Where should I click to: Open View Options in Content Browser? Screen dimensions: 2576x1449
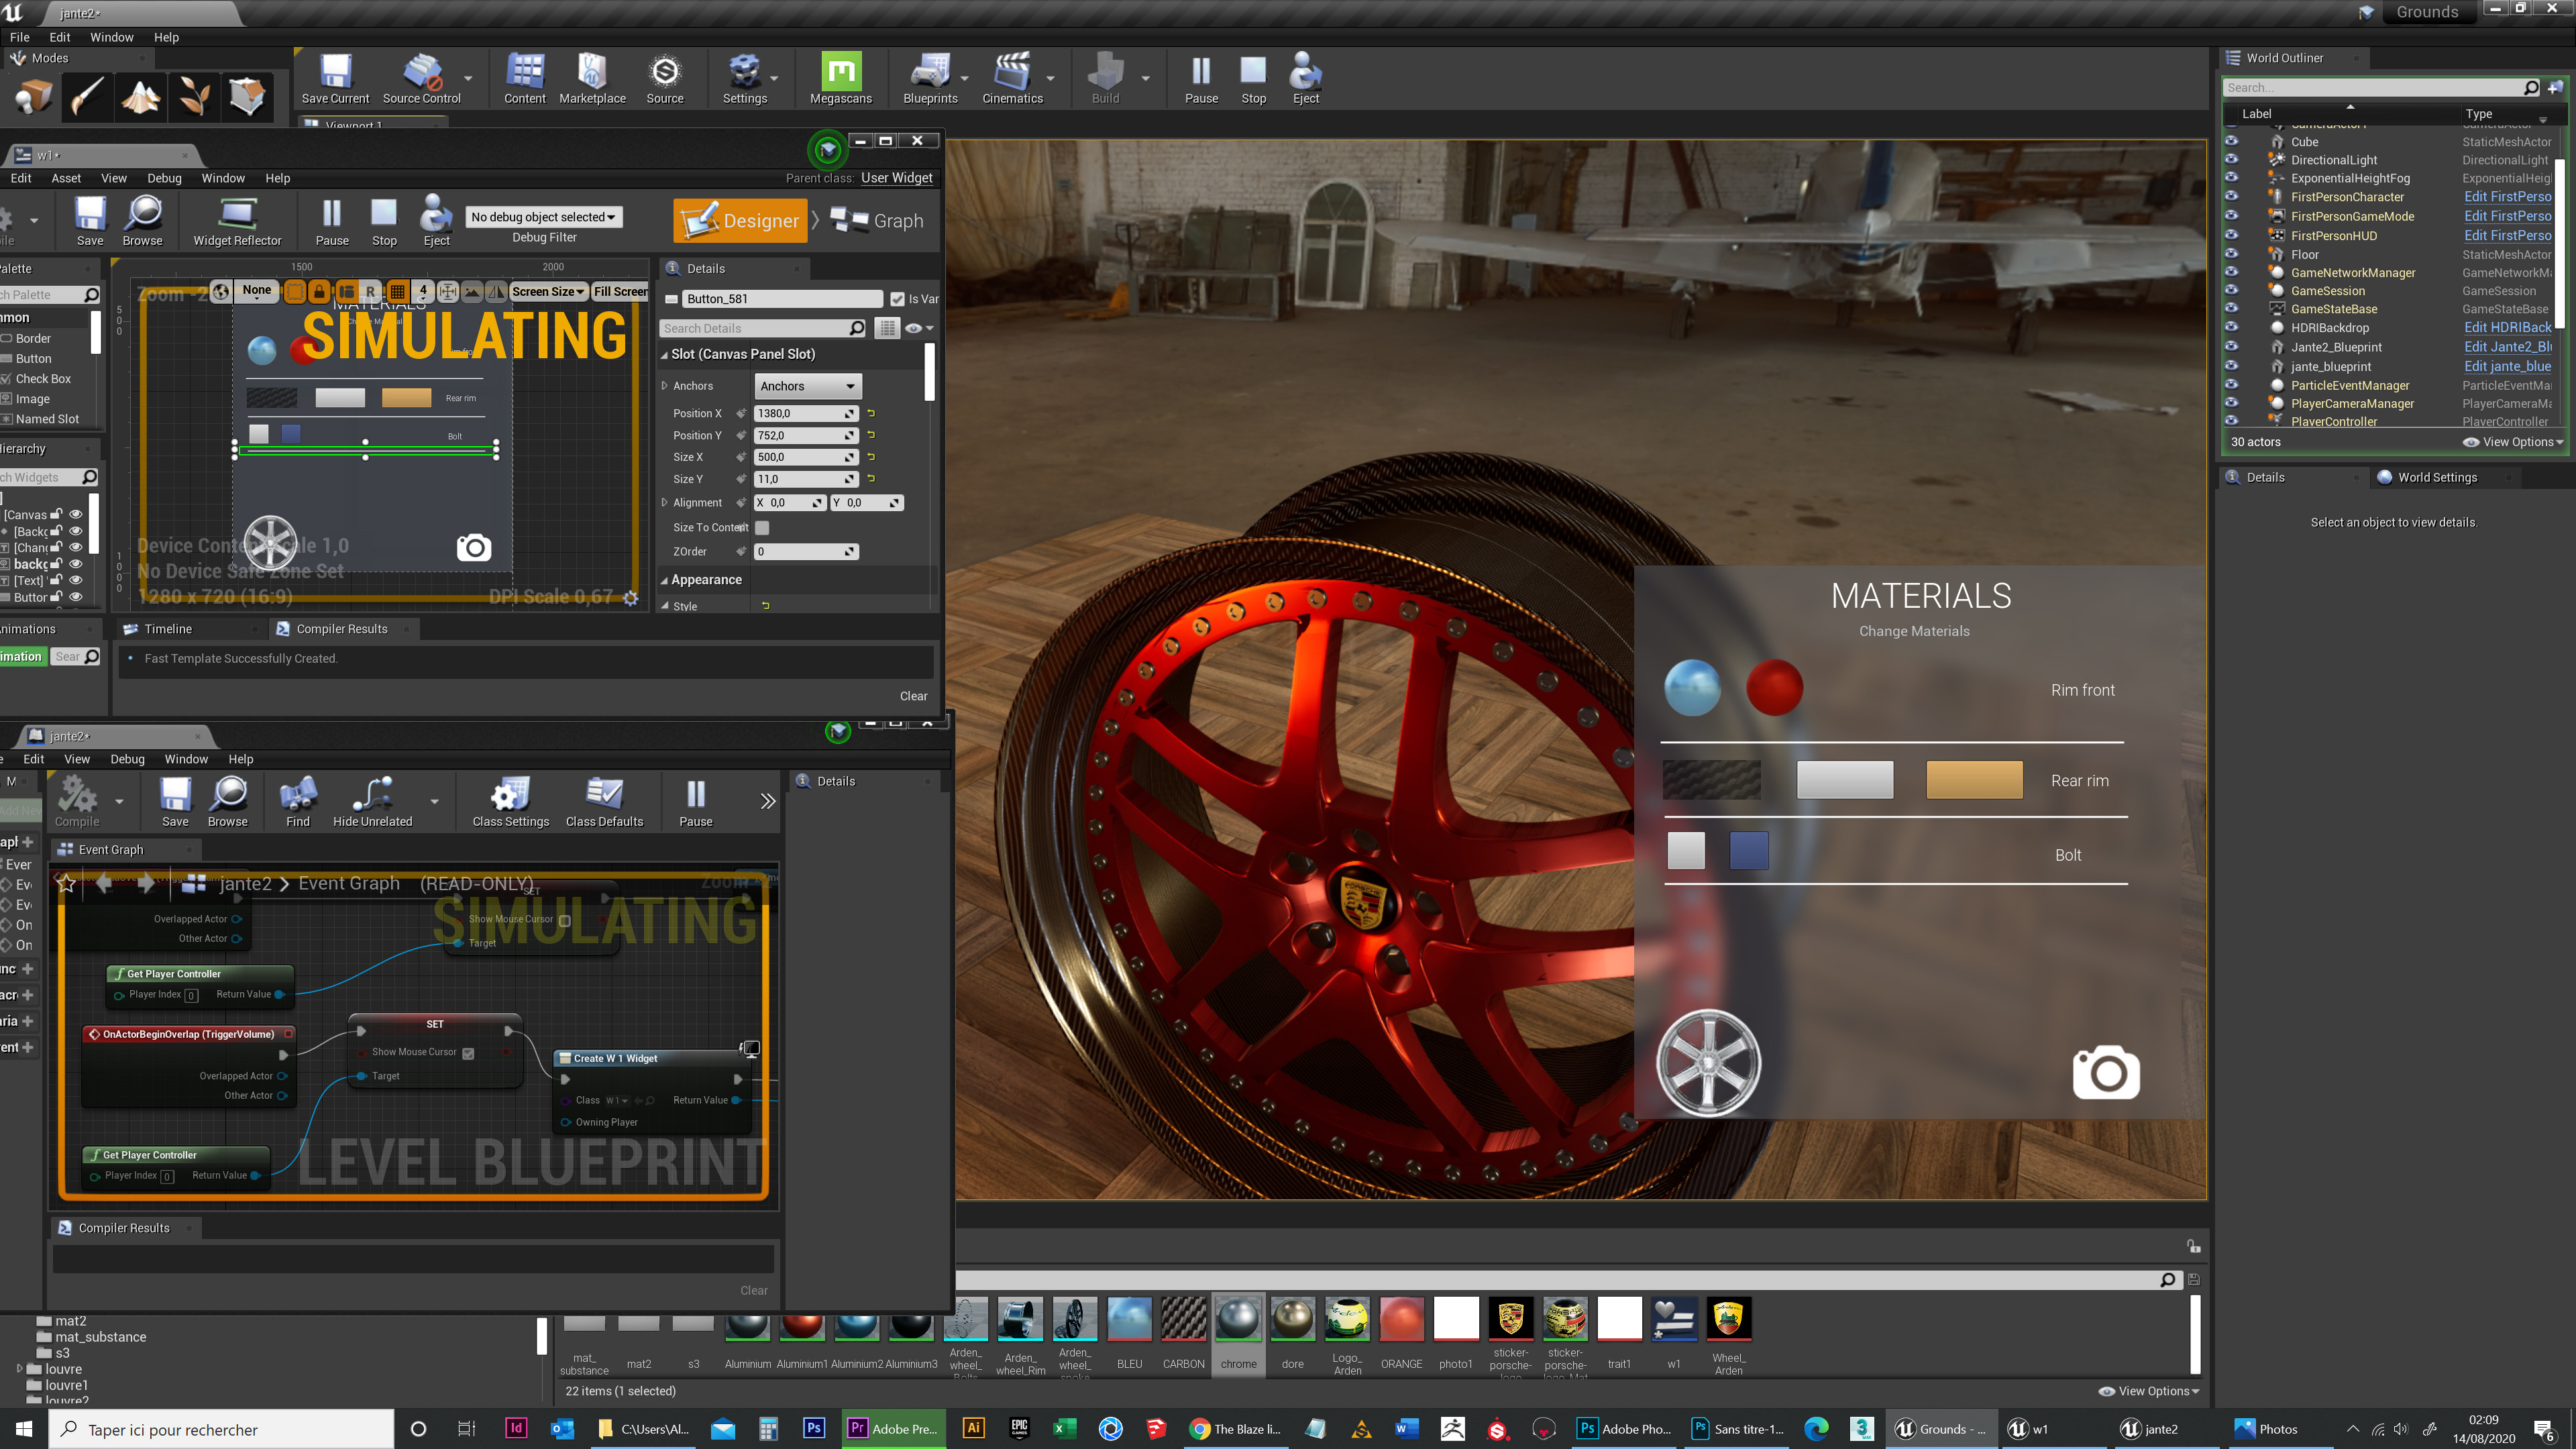2148,1391
